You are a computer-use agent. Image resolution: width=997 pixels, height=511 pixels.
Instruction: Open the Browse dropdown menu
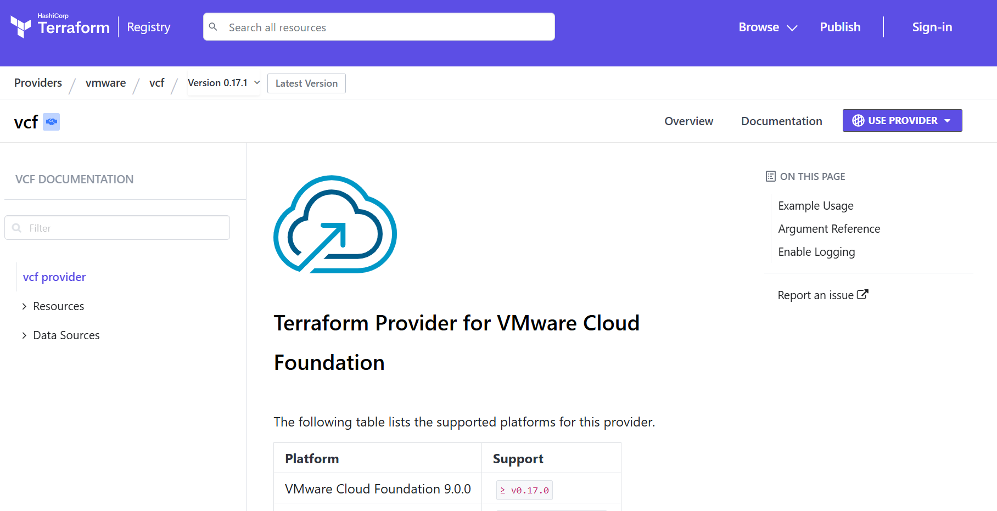[x=768, y=27]
